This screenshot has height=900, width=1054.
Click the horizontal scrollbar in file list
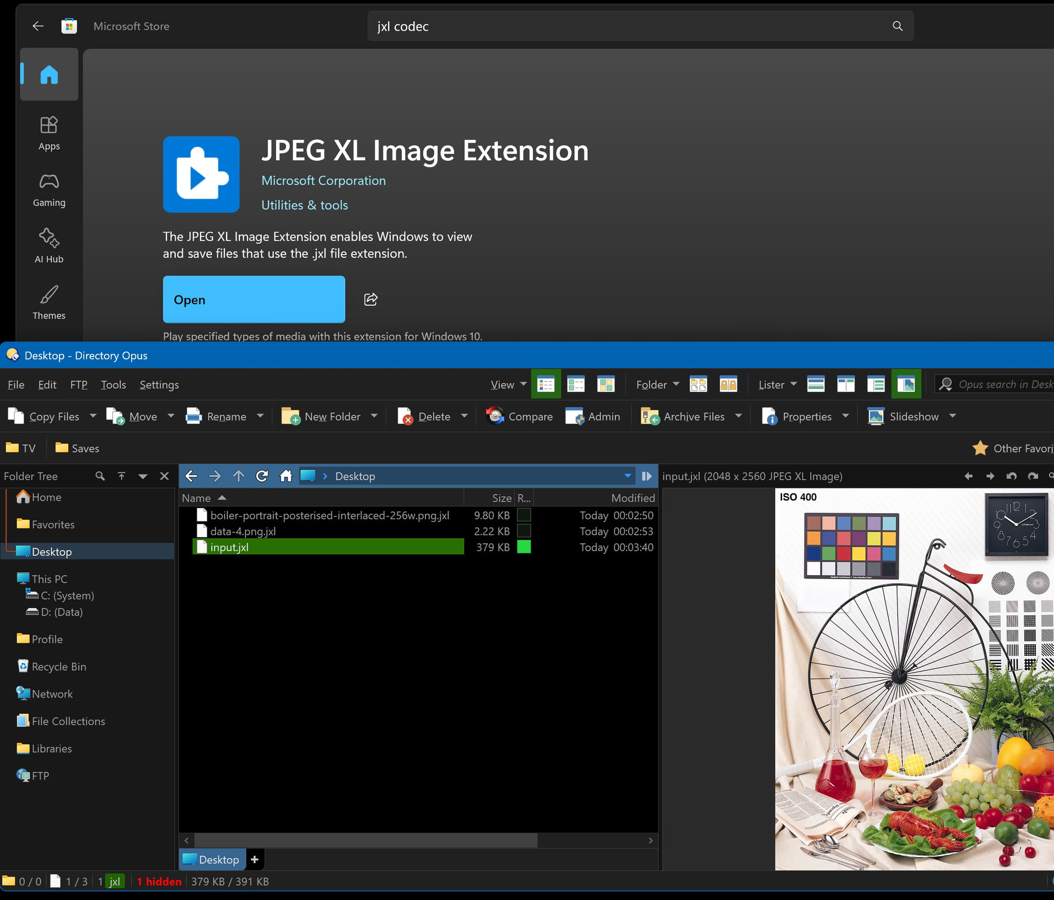[x=366, y=840]
